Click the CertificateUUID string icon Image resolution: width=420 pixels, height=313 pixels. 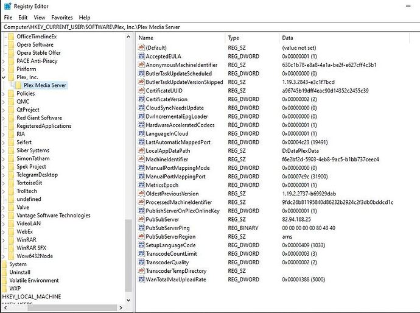point(141,91)
